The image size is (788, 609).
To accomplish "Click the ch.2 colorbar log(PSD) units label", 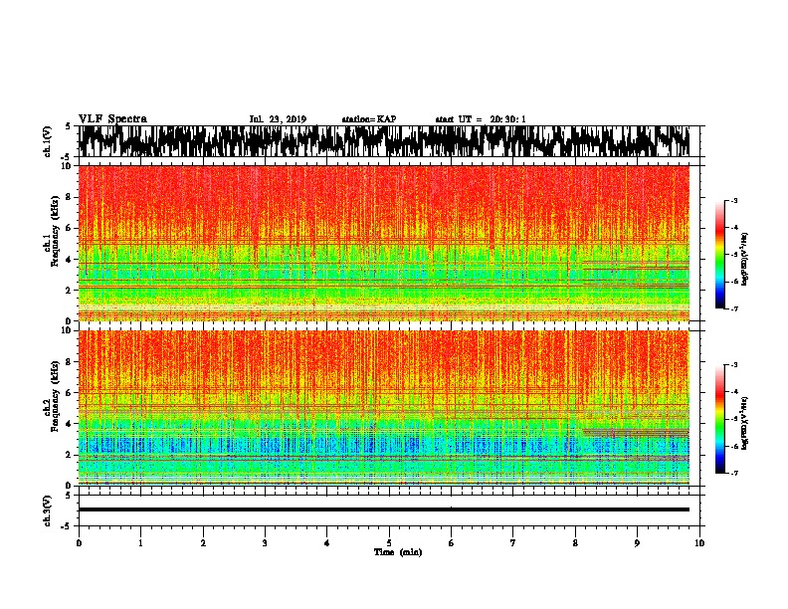I will pos(744,424).
